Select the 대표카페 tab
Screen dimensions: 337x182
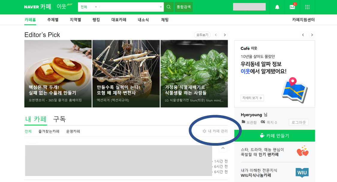pos(119,20)
